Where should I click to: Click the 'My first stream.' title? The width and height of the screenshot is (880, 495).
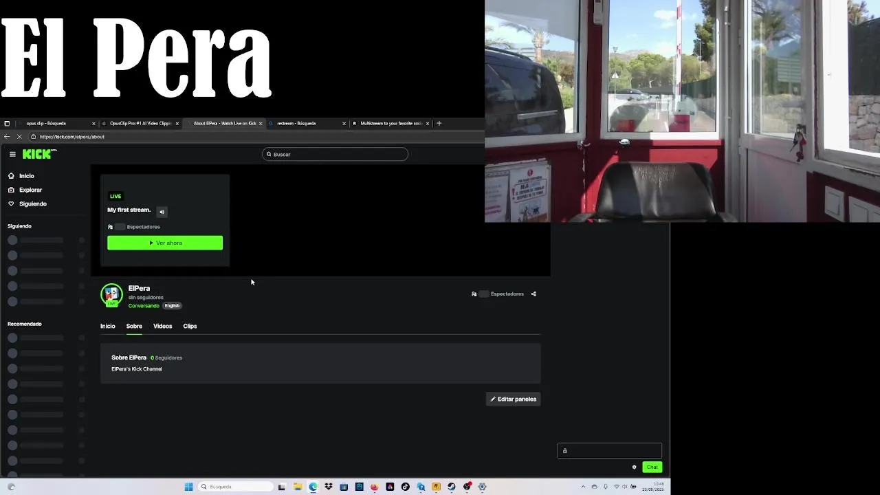tap(129, 210)
